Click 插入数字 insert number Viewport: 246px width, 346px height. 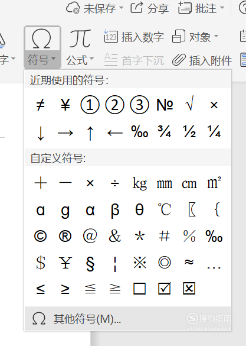tap(134, 37)
